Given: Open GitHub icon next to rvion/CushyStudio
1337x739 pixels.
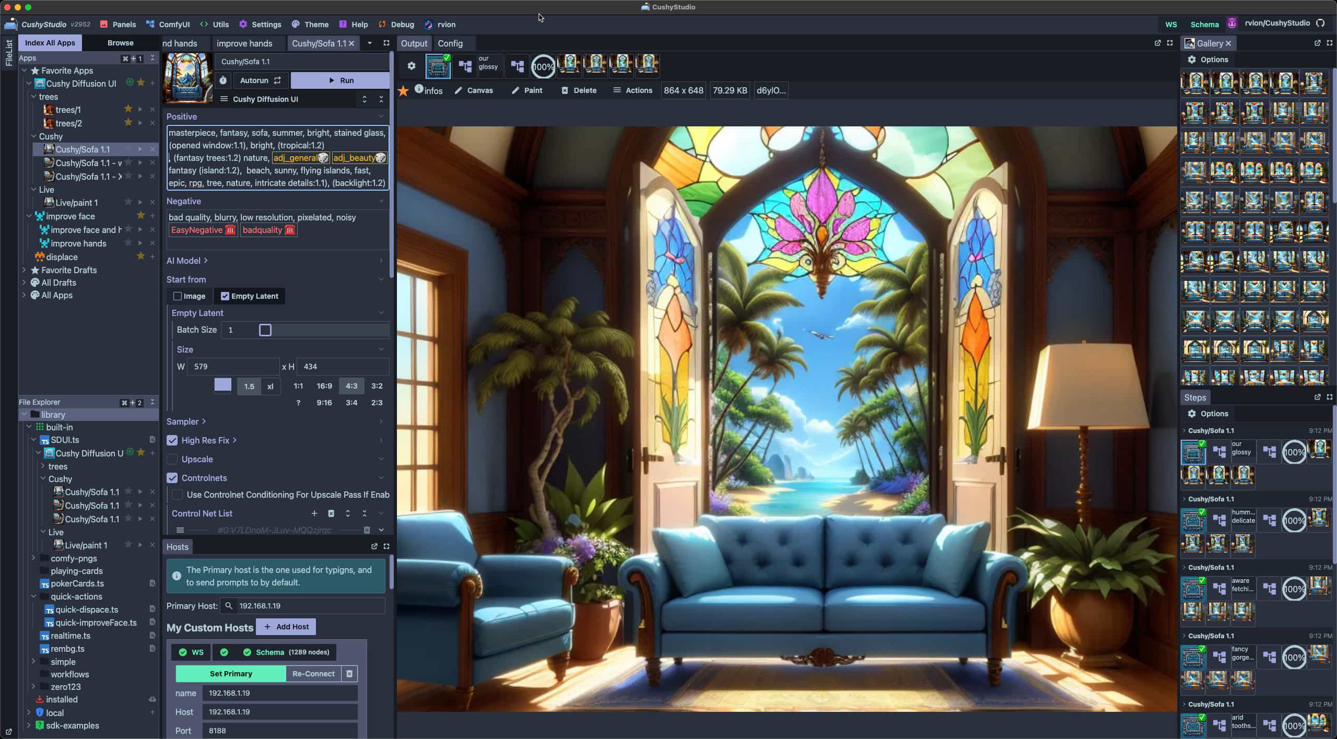Looking at the screenshot, I should click(1320, 23).
